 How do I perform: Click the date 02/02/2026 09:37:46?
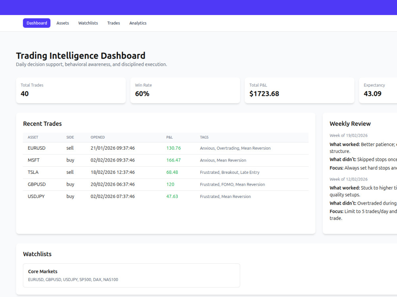[x=113, y=160]
